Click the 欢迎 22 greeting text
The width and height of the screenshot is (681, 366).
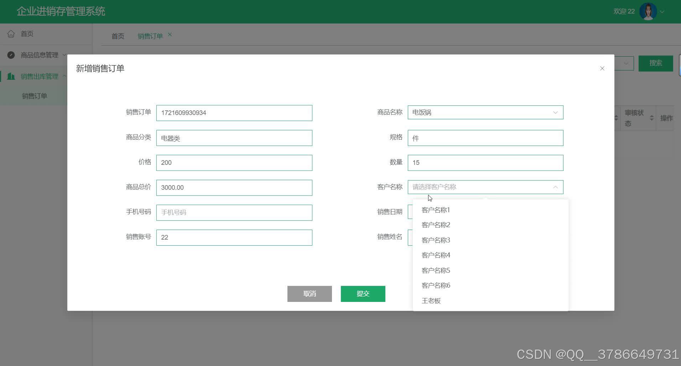tap(624, 11)
